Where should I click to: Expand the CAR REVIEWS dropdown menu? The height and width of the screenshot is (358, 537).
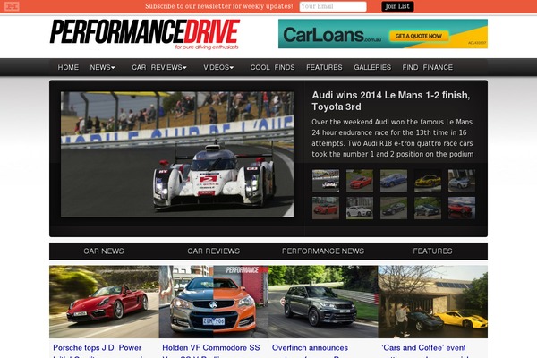point(159,67)
